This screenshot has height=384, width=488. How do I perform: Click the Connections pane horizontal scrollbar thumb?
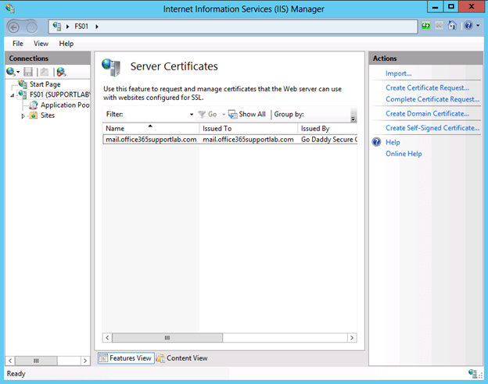pos(36,361)
